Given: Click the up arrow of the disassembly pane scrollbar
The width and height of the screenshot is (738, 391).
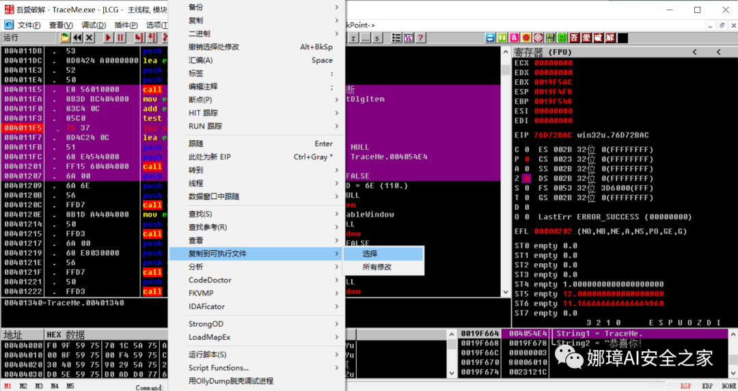Looking at the screenshot, I should (506, 52).
